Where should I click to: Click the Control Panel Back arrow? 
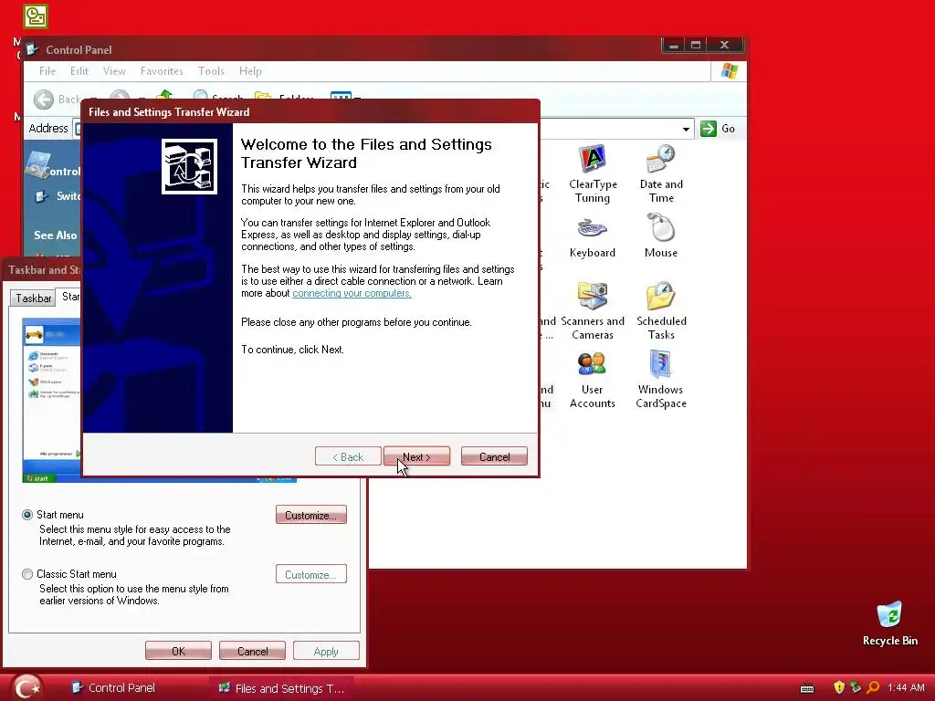coord(44,99)
